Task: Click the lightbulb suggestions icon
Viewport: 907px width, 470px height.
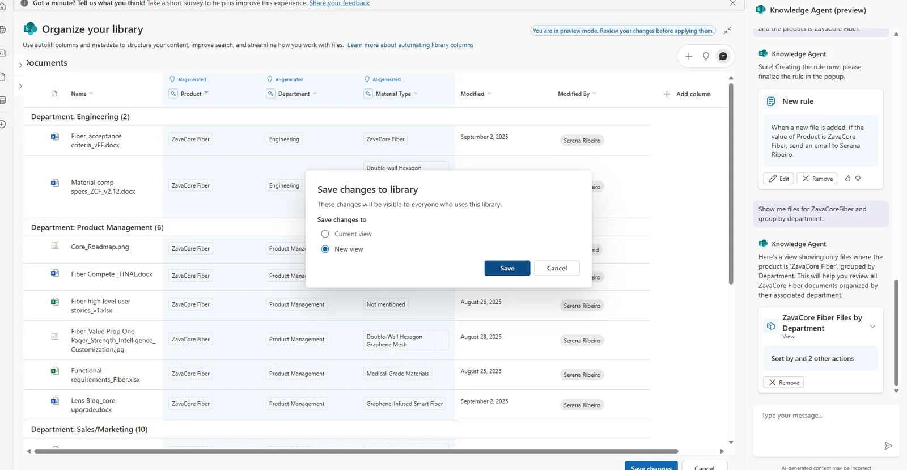Action: click(x=706, y=56)
